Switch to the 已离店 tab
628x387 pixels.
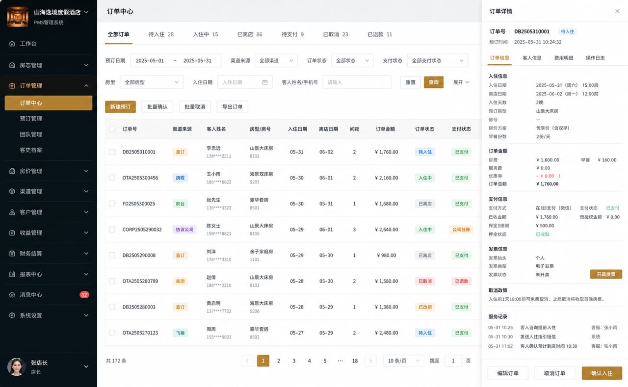pos(250,34)
